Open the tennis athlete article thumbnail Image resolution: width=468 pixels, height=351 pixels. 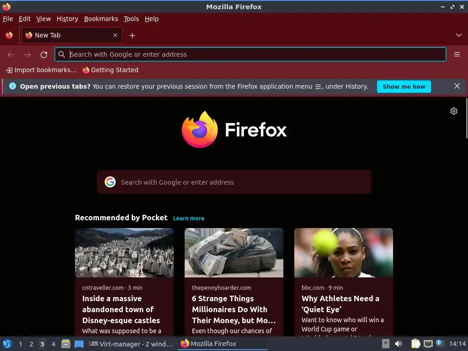[x=344, y=253]
